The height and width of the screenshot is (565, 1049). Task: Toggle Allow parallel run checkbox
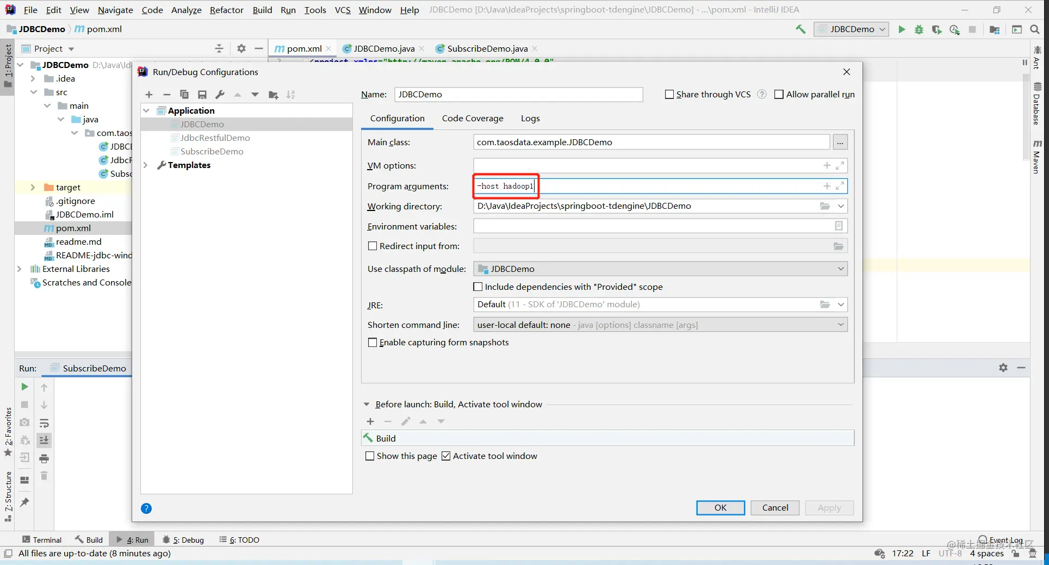pos(779,95)
